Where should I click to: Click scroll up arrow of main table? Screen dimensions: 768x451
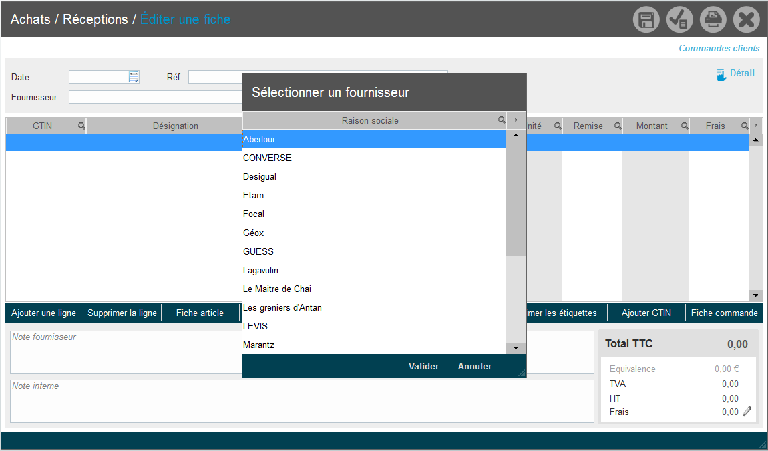[756, 140]
